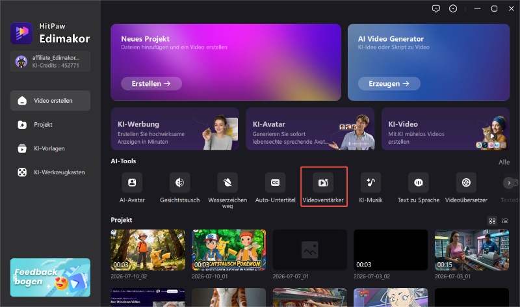Open the circular settings icon in title bar
520x307 pixels.
pyautogui.click(x=453, y=8)
